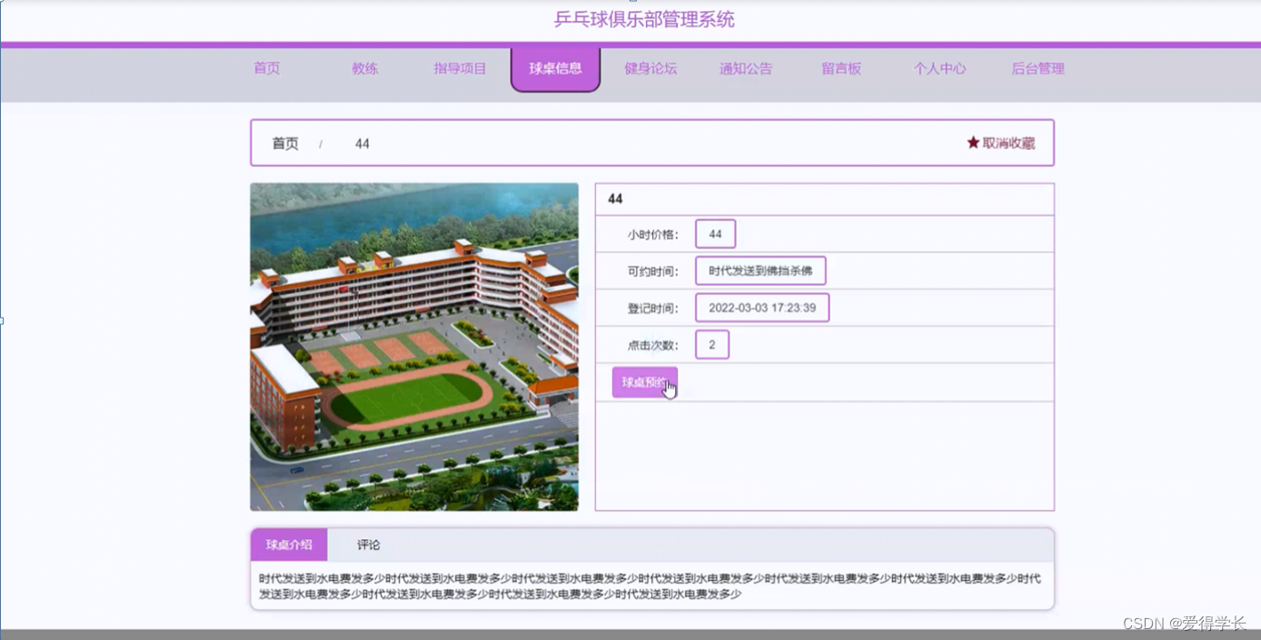The width and height of the screenshot is (1261, 640).
Task: Open 个人中心 in the navigation
Action: 939,68
